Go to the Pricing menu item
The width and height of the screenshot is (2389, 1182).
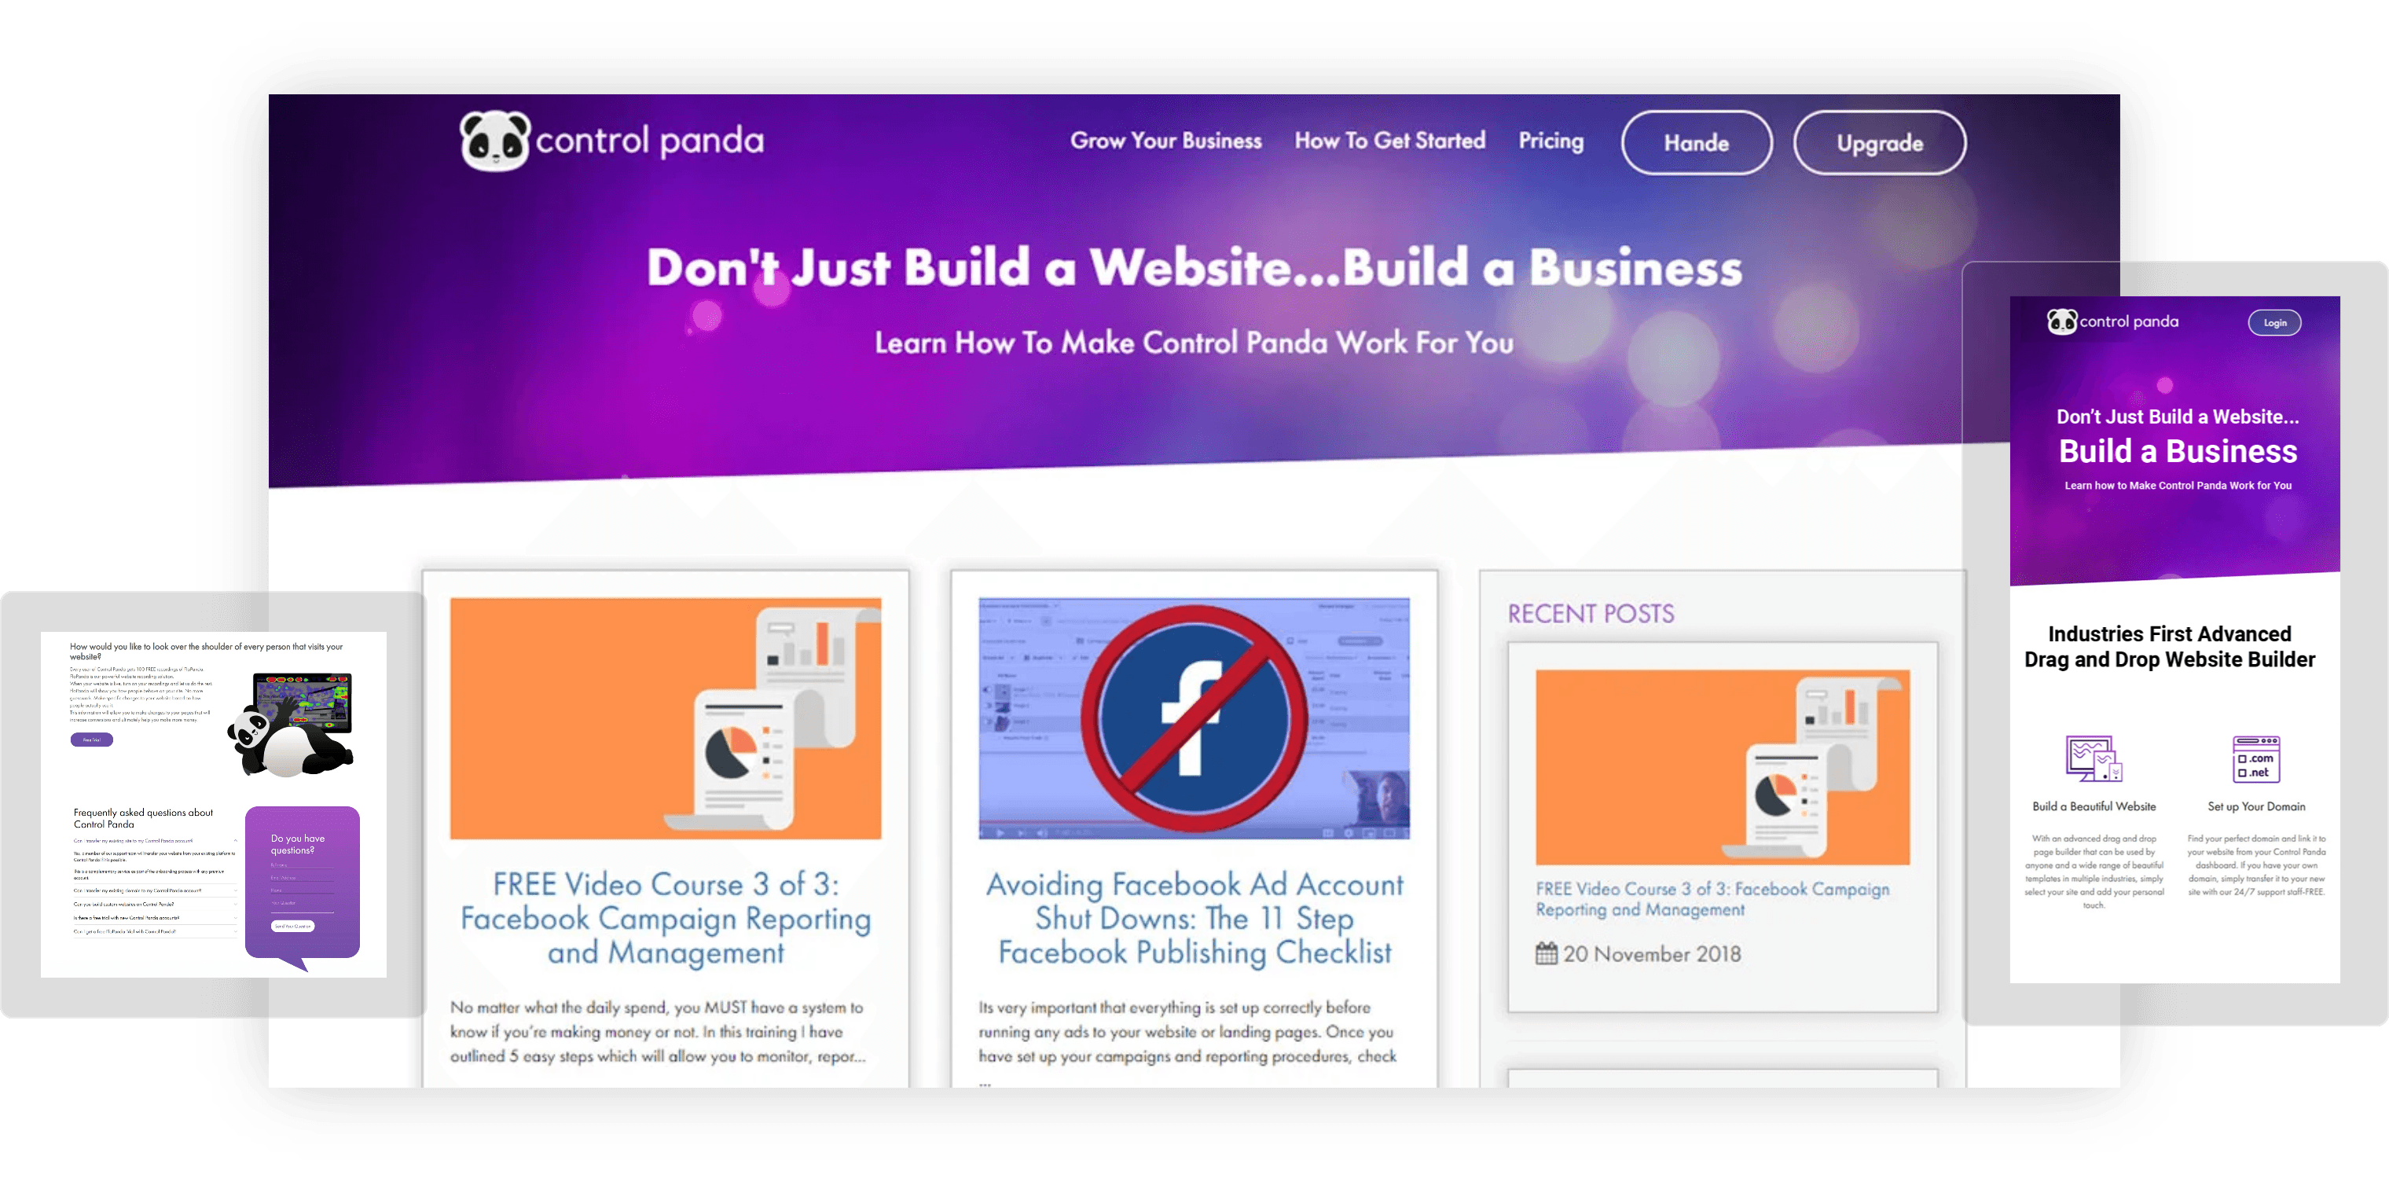tap(1550, 141)
